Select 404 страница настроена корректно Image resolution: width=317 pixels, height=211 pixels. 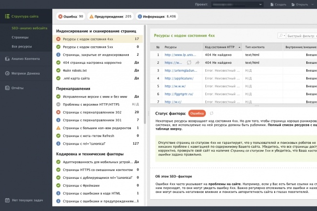click(98, 62)
